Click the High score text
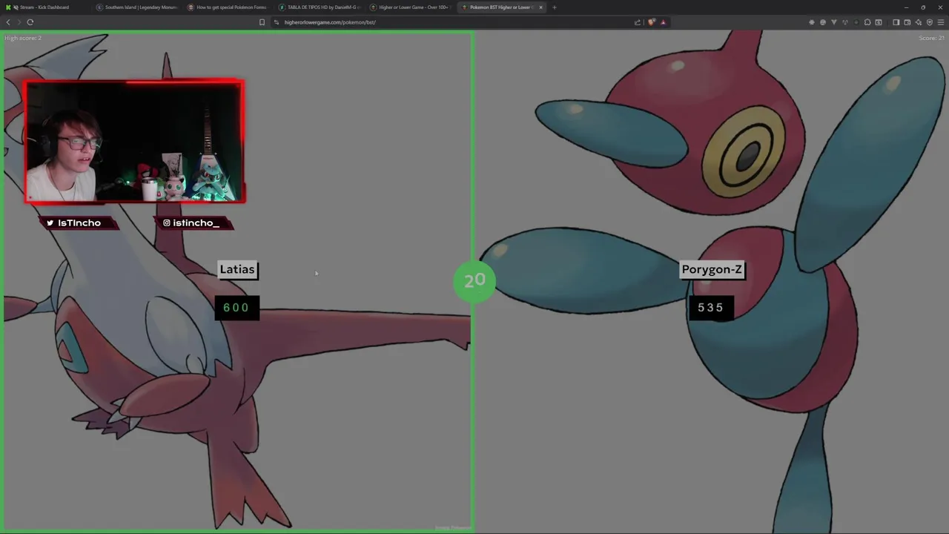This screenshot has height=534, width=949. coord(23,38)
